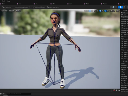Switch to the Man2 asset tab

click(87, 4)
